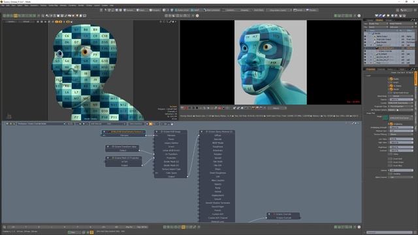The image size is (418, 235).
Task: Open the Blend Mode dropdown
Action: pyautogui.click(x=400, y=96)
